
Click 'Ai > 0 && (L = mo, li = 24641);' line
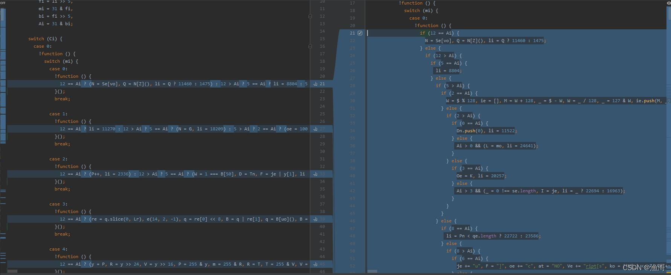click(x=497, y=146)
